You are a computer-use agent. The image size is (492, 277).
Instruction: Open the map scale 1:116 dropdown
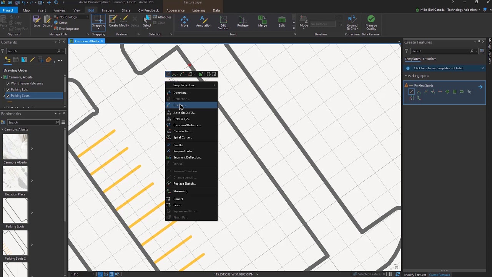tap(93, 274)
